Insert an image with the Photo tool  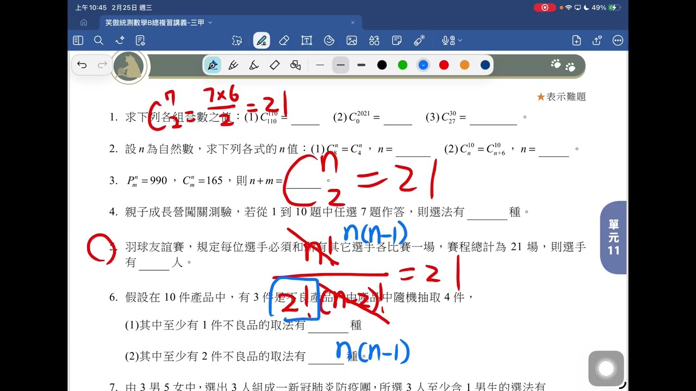pyautogui.click(x=352, y=40)
